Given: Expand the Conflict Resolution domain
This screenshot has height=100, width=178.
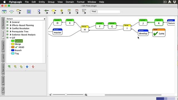Looking at the screenshot, I should click(11, 28).
